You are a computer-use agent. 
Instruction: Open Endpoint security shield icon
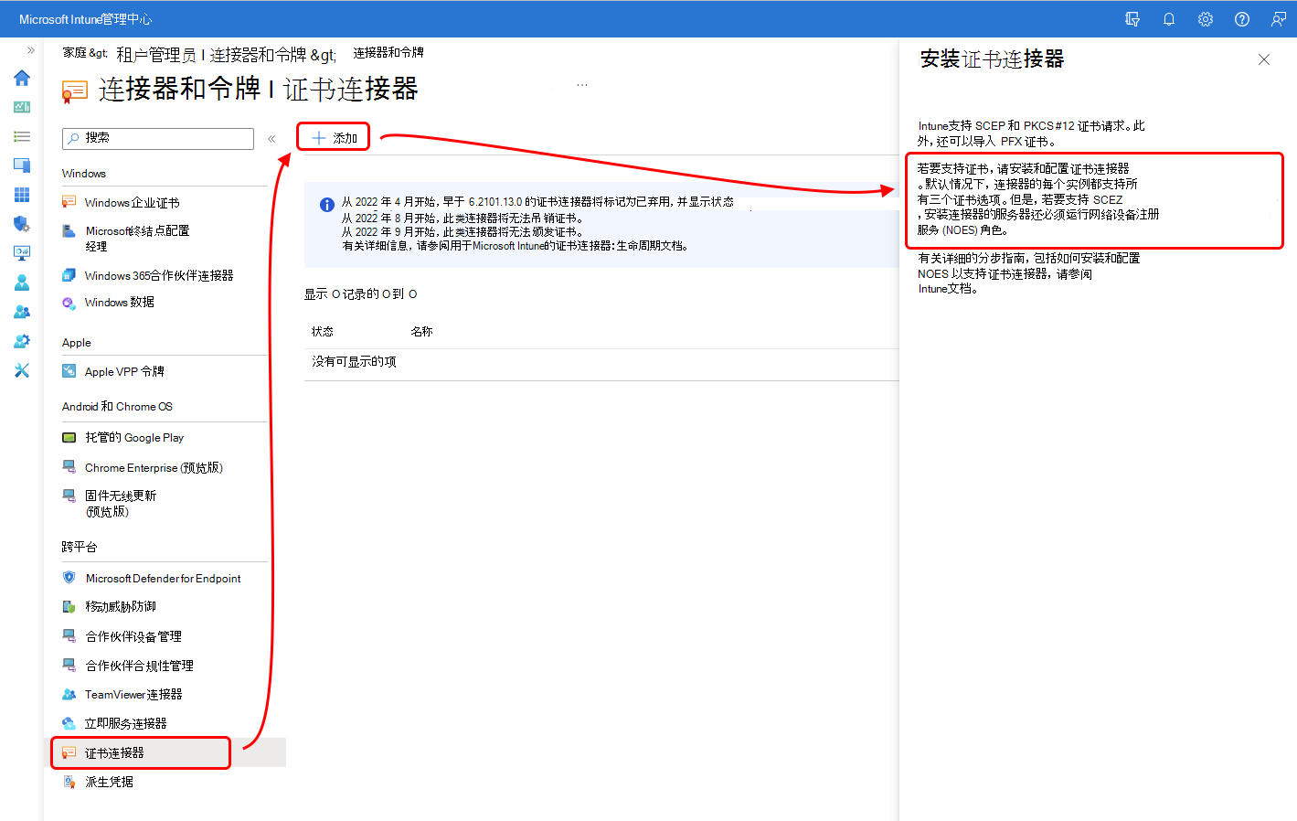(22, 224)
